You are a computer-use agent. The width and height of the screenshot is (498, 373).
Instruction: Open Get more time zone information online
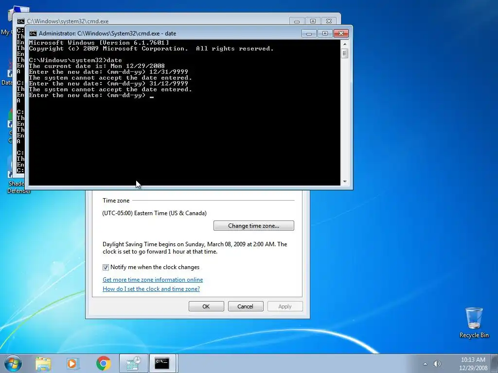[x=153, y=280]
